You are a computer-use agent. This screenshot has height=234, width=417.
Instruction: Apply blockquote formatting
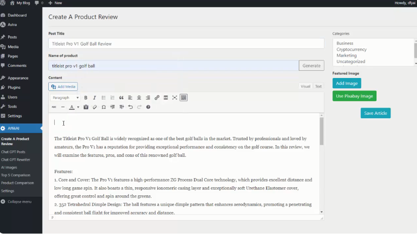(121, 98)
